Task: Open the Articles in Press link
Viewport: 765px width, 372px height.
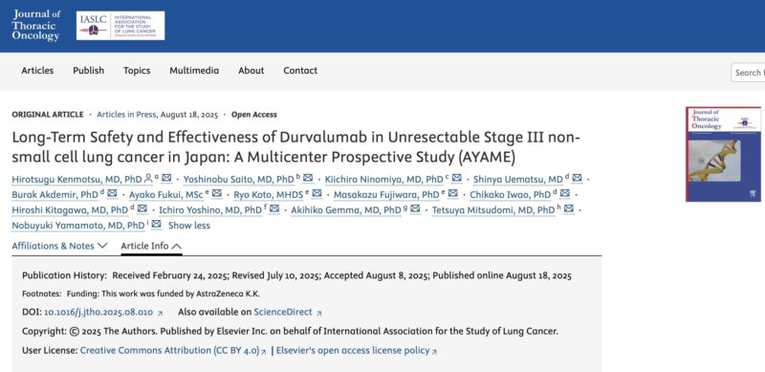Action: click(126, 115)
